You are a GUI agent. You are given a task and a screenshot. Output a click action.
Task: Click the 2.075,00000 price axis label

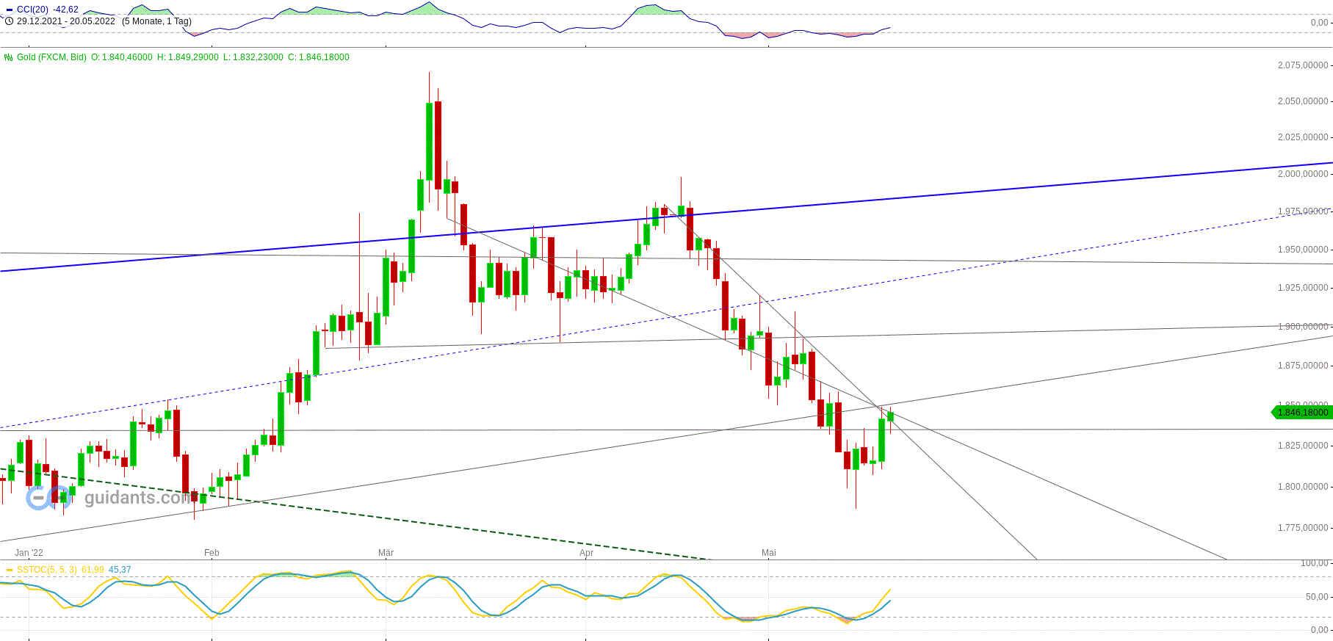1303,65
